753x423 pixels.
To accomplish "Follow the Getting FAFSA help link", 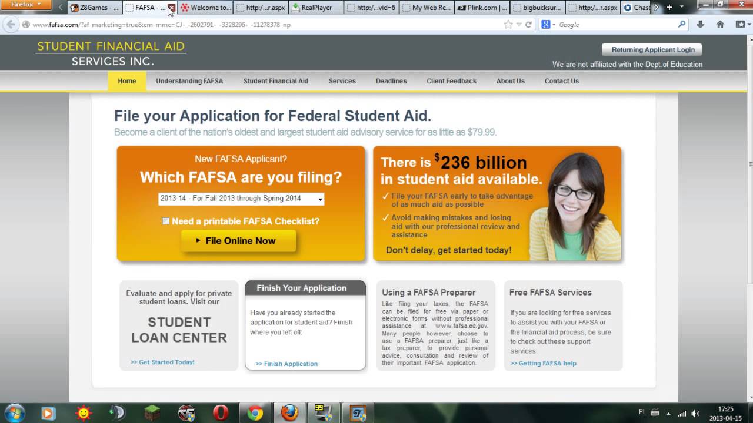I will (543, 364).
